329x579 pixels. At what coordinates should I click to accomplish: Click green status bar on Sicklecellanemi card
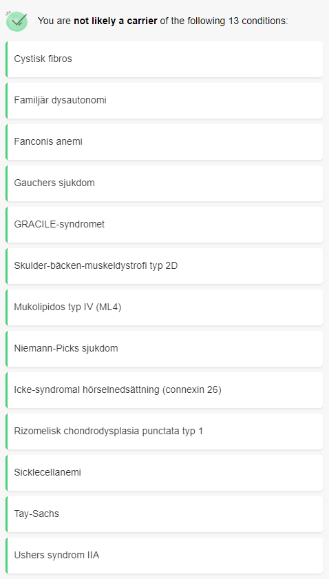pos(6,473)
